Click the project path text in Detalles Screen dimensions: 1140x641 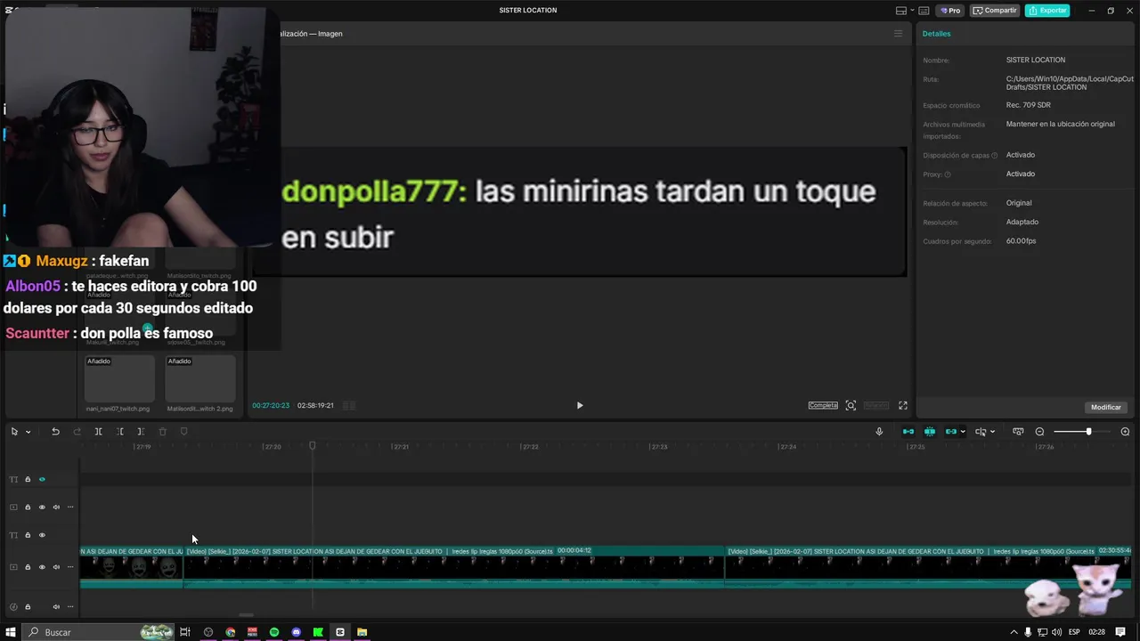tap(1070, 83)
